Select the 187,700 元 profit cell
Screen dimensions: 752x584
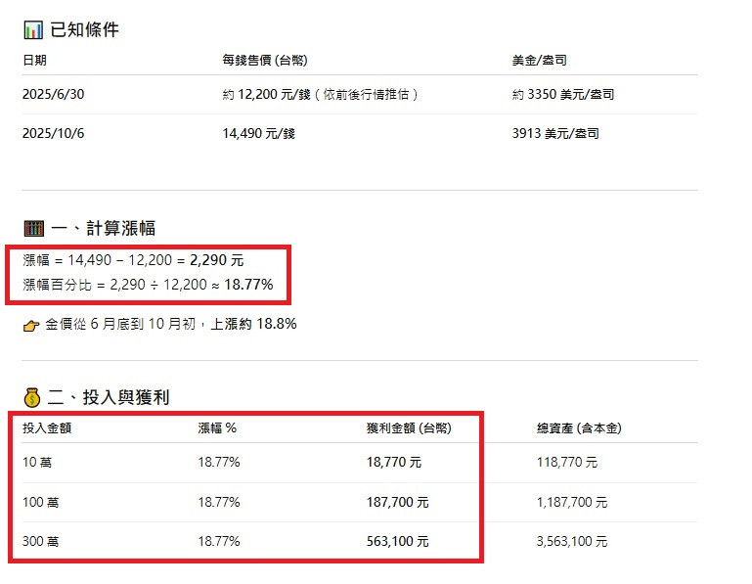(x=397, y=502)
